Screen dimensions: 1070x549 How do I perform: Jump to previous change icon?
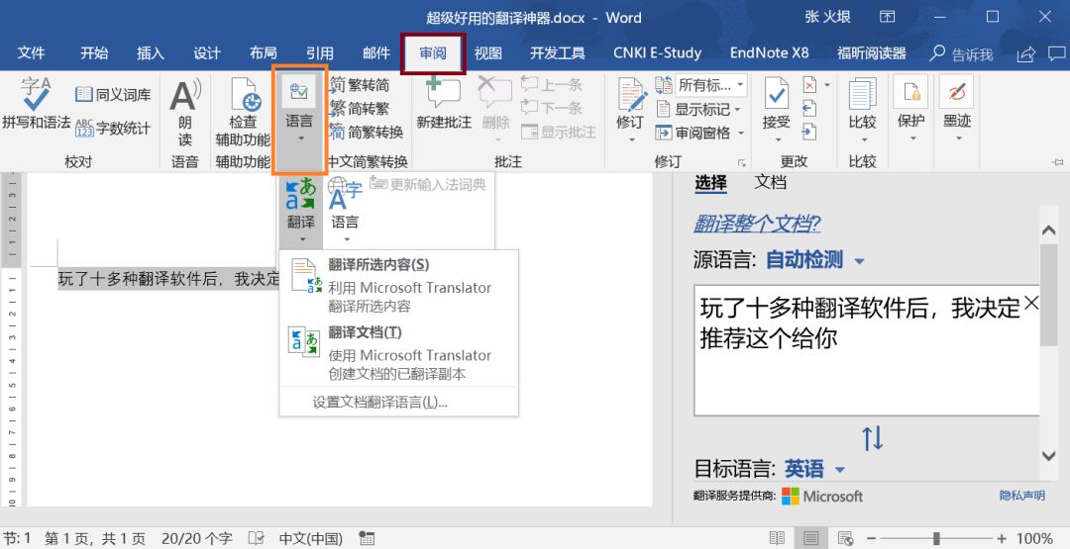pyautogui.click(x=809, y=108)
